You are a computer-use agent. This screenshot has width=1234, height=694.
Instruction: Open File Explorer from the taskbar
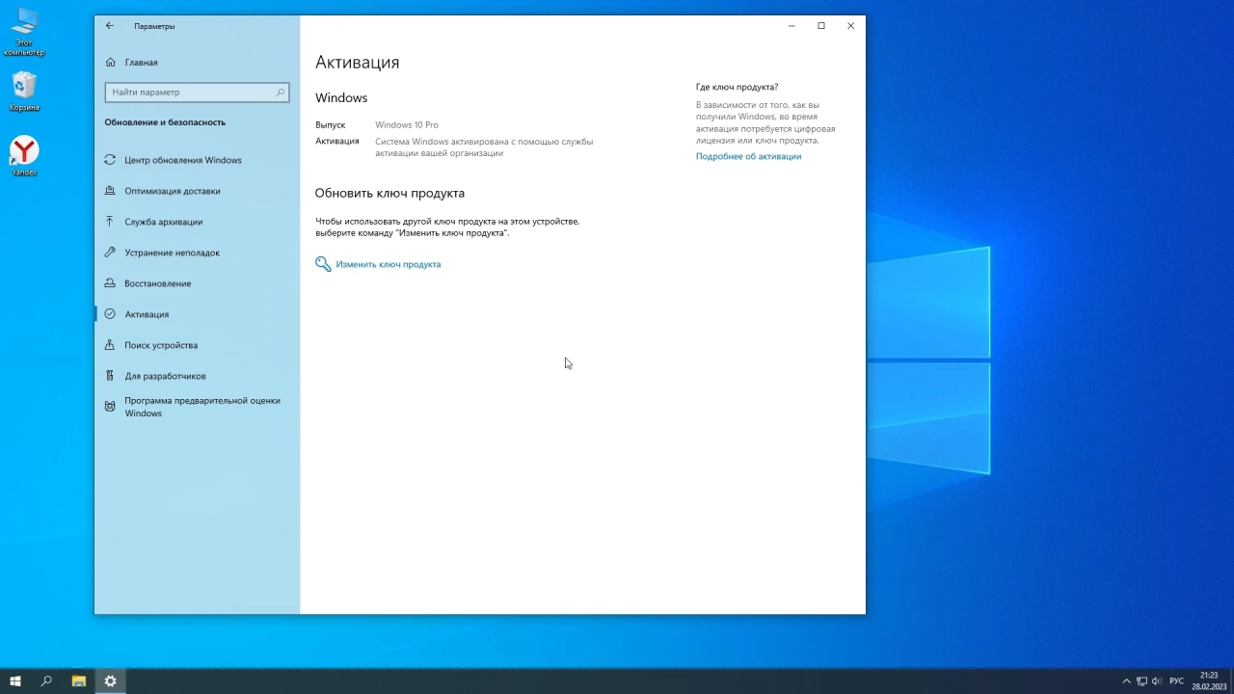[79, 681]
